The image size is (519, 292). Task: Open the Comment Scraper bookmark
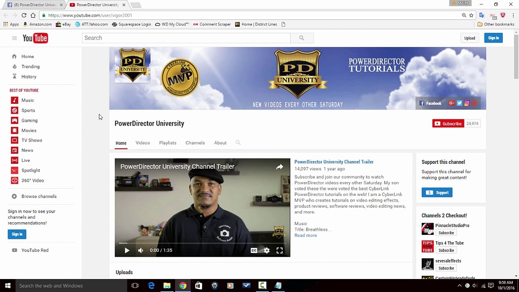[x=212, y=24]
